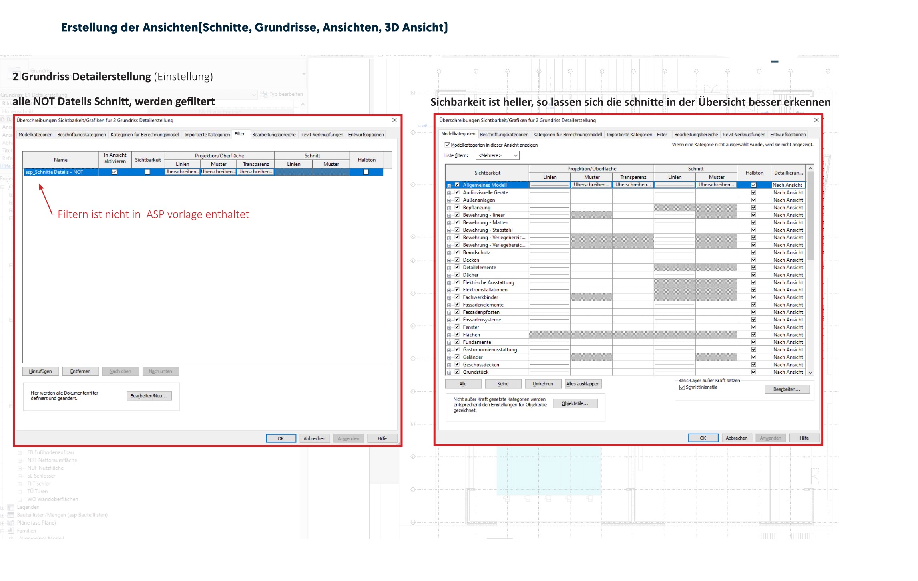Close the right Modellkategorien dialog
Screen dimensions: 918x581
[816, 120]
